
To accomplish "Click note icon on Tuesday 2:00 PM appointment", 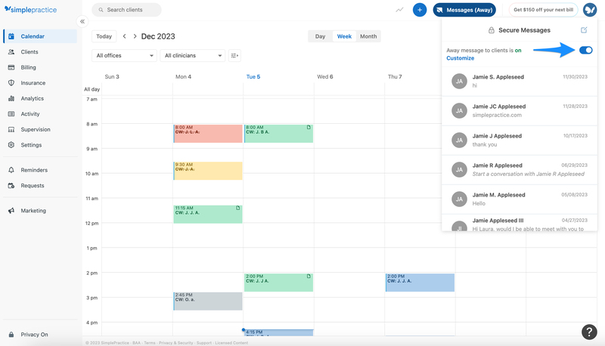I will [x=309, y=276].
